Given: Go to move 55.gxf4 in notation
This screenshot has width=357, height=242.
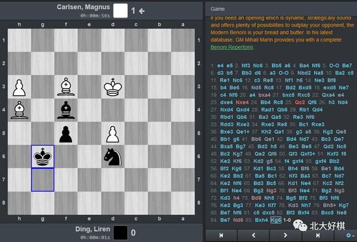Looking at the screenshot, I should (321, 161).
